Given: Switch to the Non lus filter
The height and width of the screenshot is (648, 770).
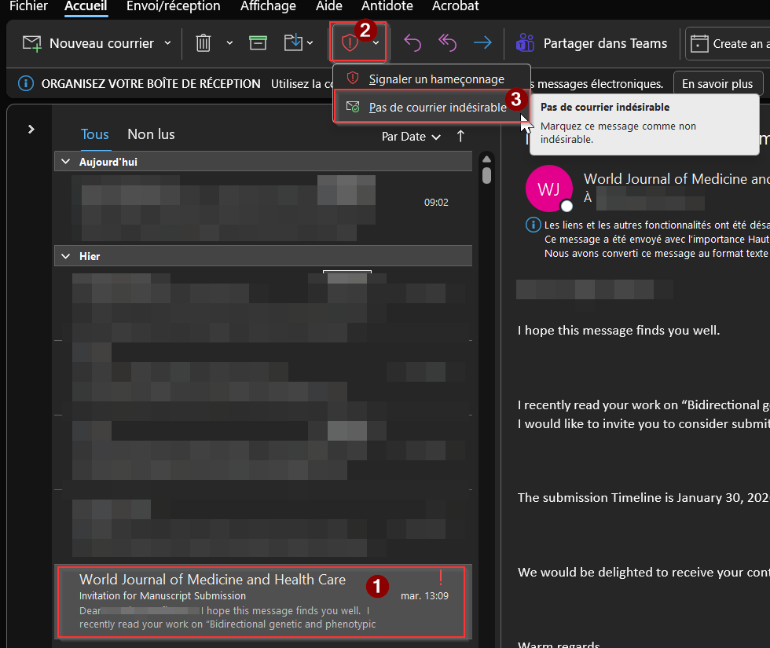Looking at the screenshot, I should pyautogui.click(x=151, y=134).
